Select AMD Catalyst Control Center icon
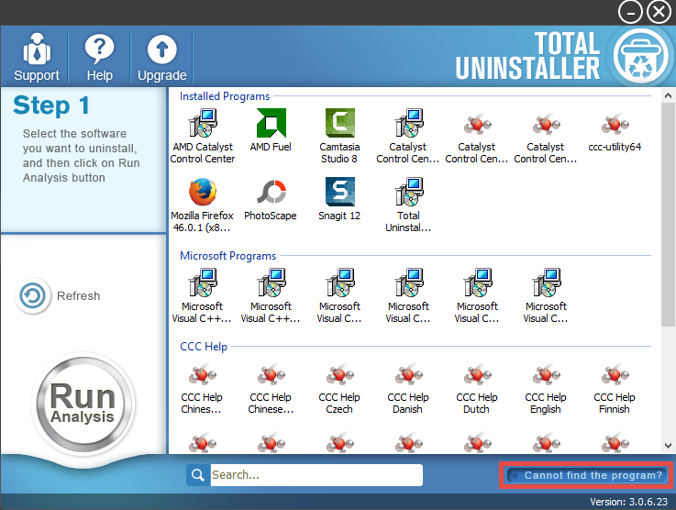 click(202, 124)
